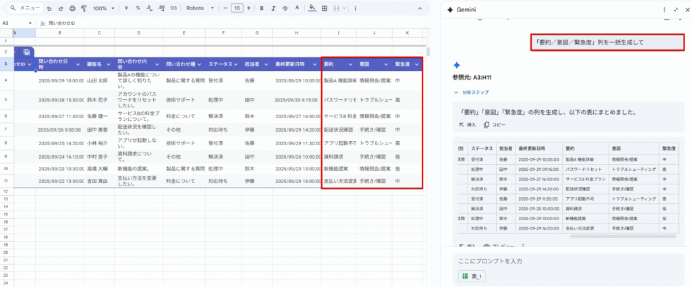The width and height of the screenshot is (691, 287).
Task: Expand the 分析ステップ section
Action: click(472, 92)
